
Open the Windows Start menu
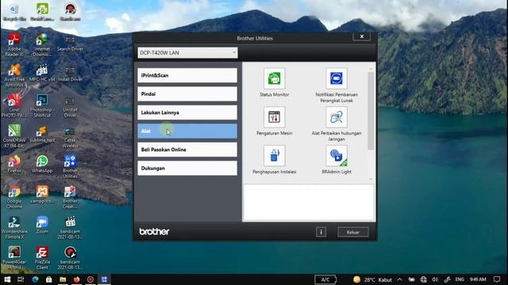click(x=7, y=279)
